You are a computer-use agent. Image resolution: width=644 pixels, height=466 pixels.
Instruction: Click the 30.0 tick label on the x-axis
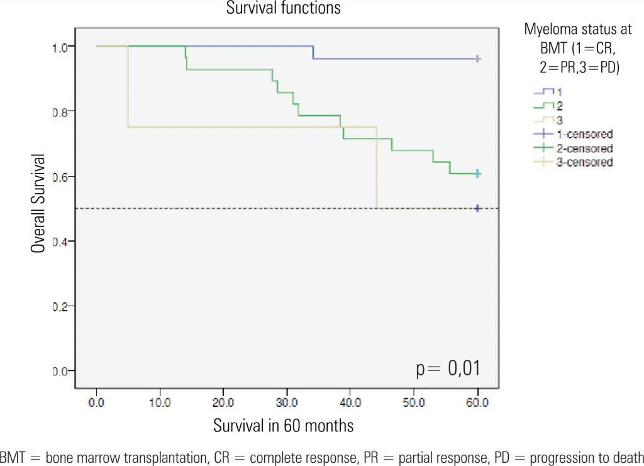286,401
